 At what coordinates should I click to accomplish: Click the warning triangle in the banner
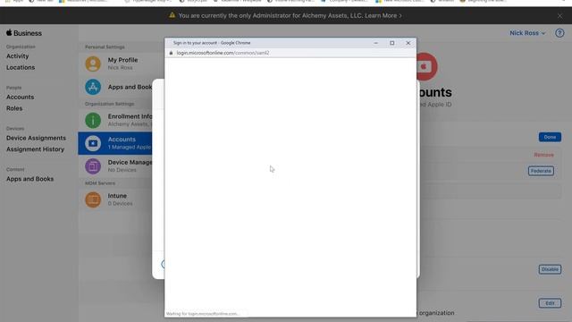[x=172, y=15]
